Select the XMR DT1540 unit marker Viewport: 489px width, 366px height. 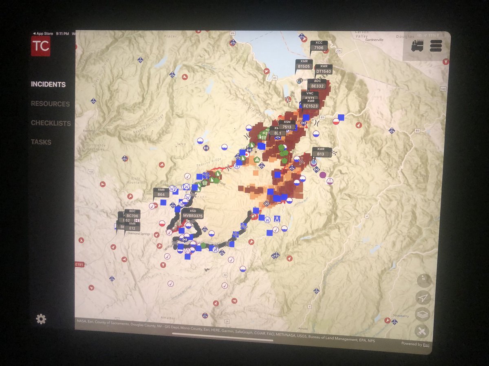click(324, 69)
